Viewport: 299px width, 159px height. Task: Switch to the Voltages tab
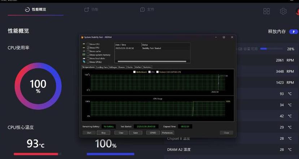[113, 67]
